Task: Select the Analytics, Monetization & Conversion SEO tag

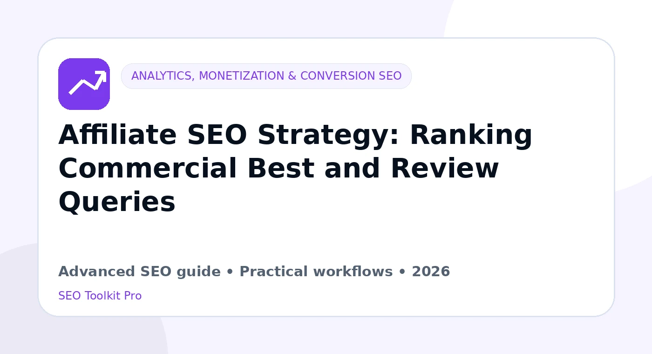Action: click(x=266, y=76)
